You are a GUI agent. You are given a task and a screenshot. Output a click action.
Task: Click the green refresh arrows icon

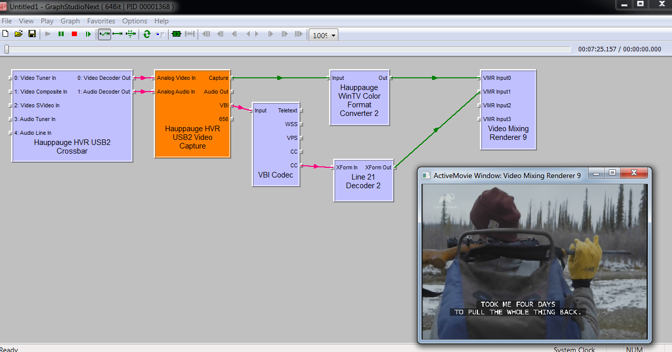point(147,34)
